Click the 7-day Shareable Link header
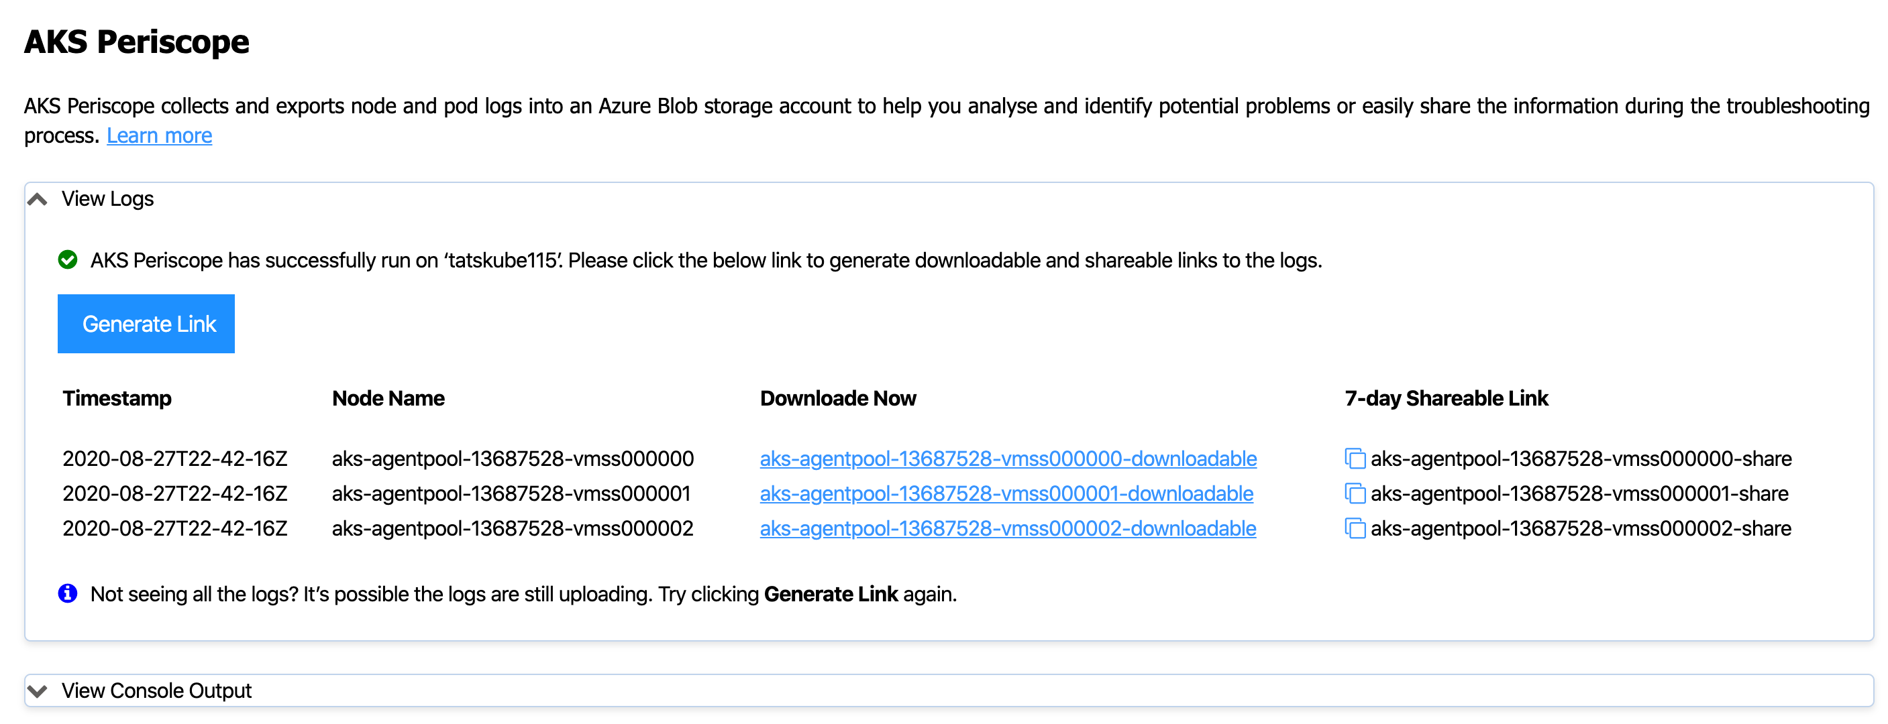The image size is (1888, 724). (1446, 398)
